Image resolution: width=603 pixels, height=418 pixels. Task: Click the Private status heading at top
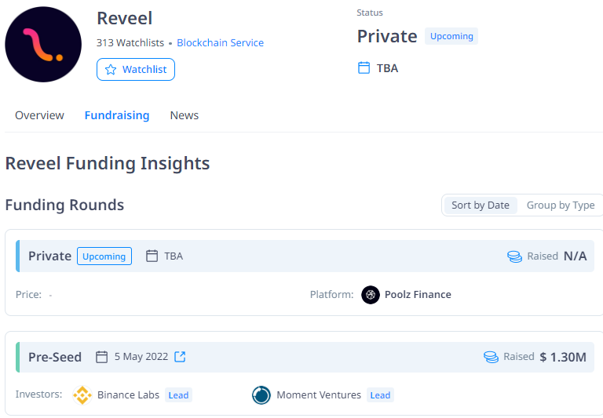point(387,37)
